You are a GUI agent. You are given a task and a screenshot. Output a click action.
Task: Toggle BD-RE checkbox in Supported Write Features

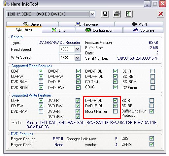tap(152, 106)
